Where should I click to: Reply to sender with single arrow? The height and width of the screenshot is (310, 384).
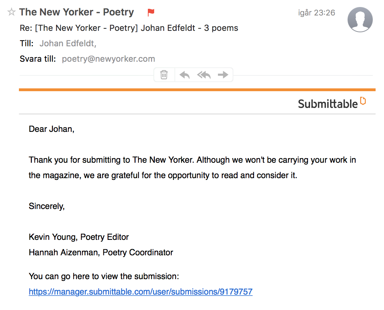pyautogui.click(x=184, y=75)
